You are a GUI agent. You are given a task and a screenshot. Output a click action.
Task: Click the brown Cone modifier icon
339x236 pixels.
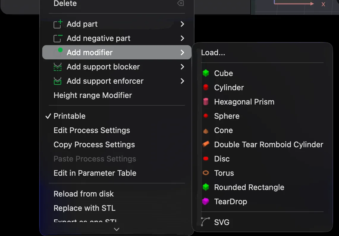[206, 131]
